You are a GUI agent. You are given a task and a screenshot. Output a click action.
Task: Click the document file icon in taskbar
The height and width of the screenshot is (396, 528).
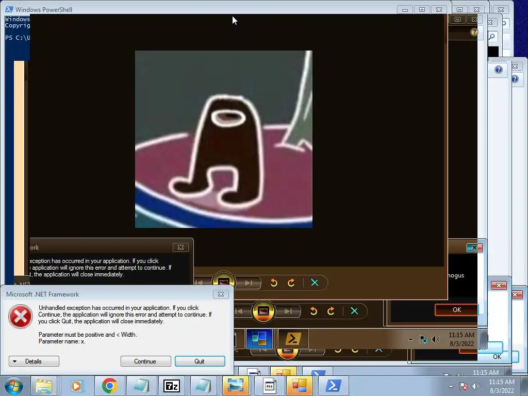269,386
